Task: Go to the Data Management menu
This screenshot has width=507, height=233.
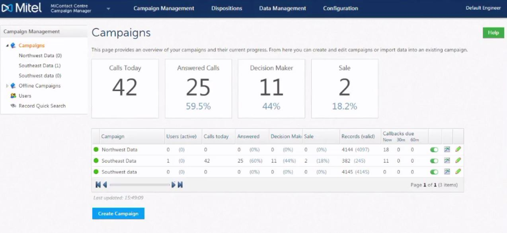Action: pos(282,8)
